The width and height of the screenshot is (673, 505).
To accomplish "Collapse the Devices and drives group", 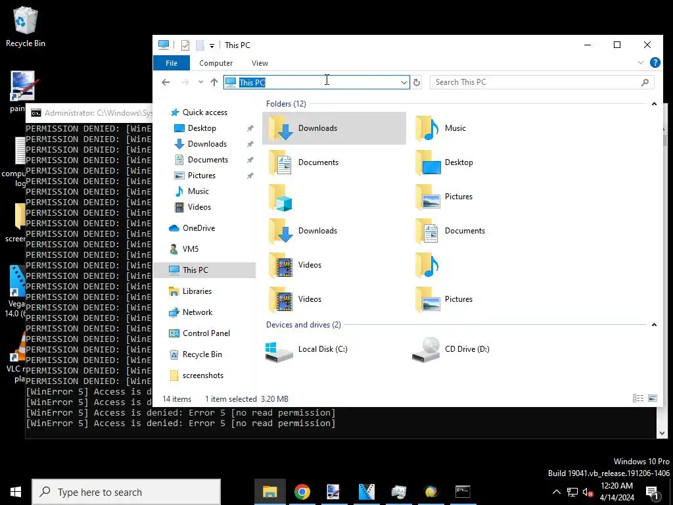I will coord(654,325).
